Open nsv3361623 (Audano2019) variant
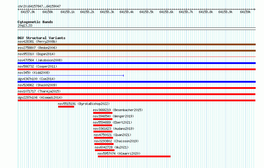This screenshot has width=264, height=168. pos(114,129)
